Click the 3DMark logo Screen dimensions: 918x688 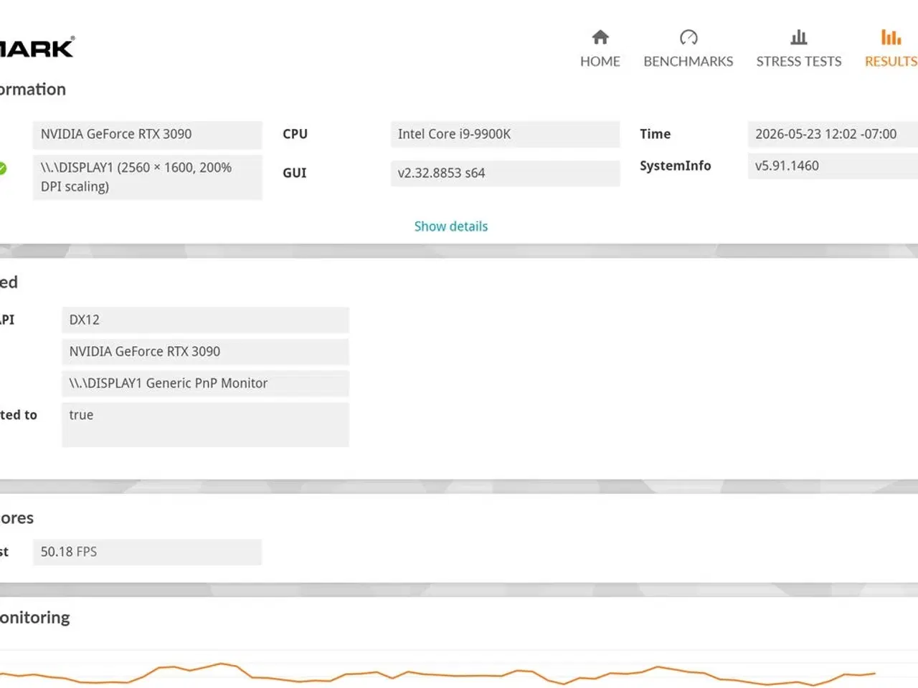(x=37, y=47)
